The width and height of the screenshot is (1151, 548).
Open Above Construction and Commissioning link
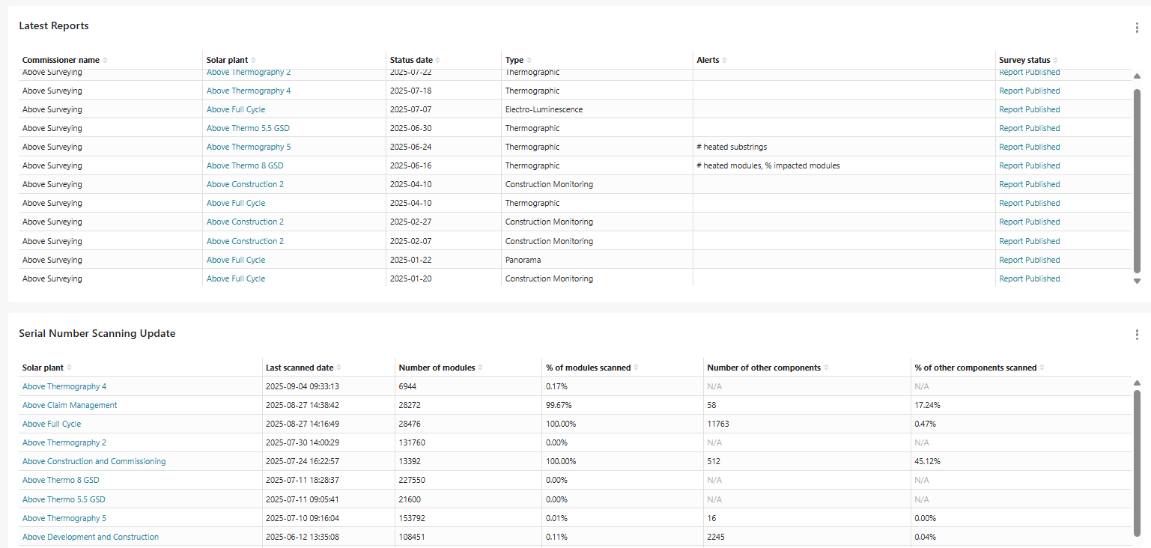pyautogui.click(x=94, y=461)
